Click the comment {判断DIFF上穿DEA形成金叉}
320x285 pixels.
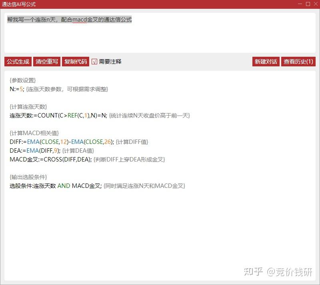pos(129,159)
